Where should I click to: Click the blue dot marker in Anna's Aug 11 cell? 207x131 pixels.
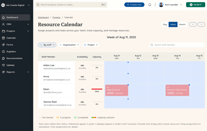click(x=128, y=73)
